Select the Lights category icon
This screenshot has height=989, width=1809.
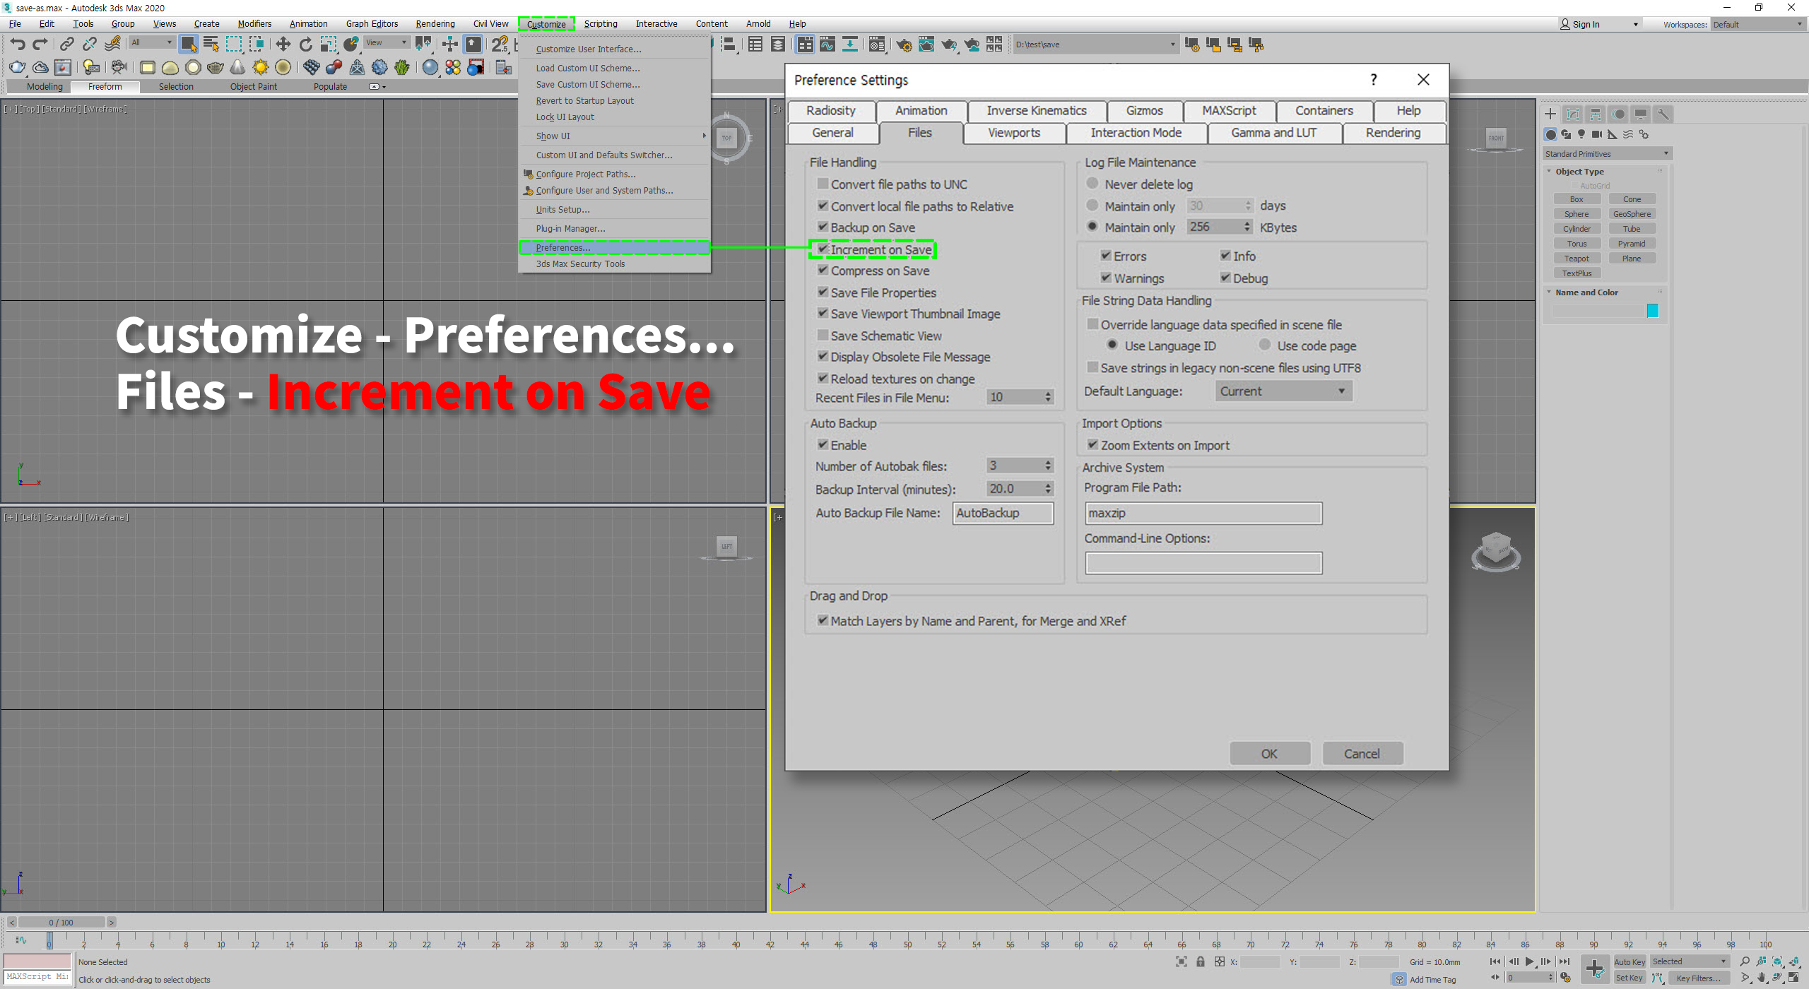[x=1581, y=134]
